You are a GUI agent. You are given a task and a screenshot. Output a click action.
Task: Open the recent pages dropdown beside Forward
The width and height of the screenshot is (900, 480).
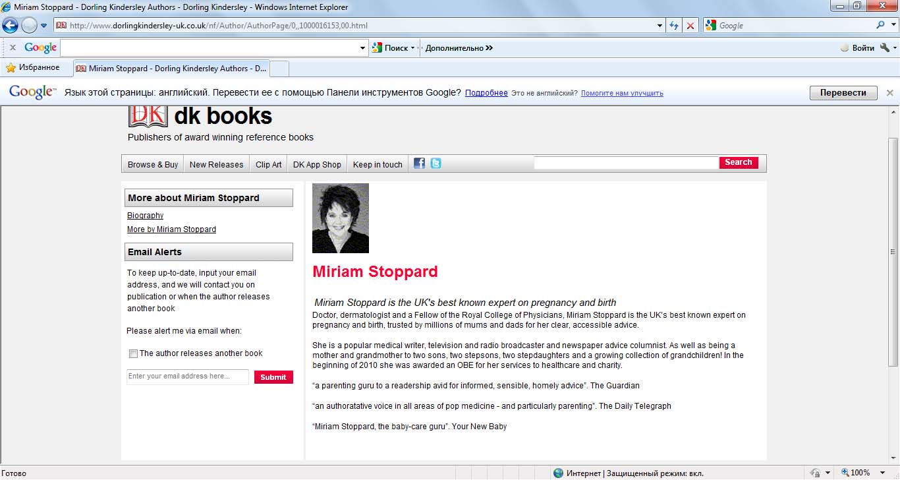(x=44, y=26)
